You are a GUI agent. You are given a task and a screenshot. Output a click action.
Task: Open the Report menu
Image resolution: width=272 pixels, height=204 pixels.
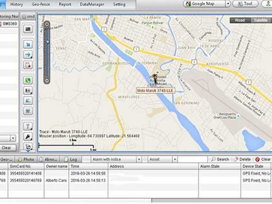pyautogui.click(x=65, y=4)
